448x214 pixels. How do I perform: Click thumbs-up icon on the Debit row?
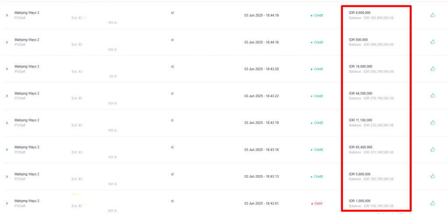coord(433,203)
